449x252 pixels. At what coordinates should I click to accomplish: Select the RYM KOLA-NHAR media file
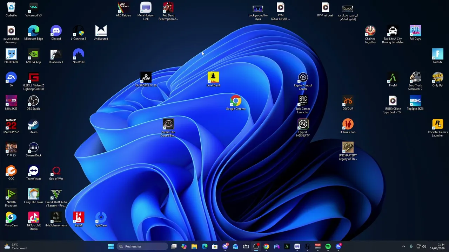click(281, 12)
